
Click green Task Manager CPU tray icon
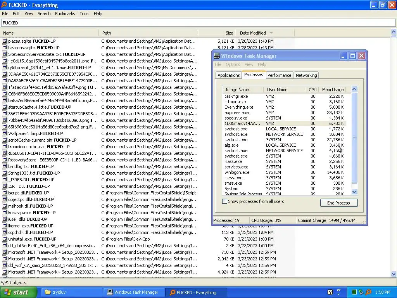[354, 292]
